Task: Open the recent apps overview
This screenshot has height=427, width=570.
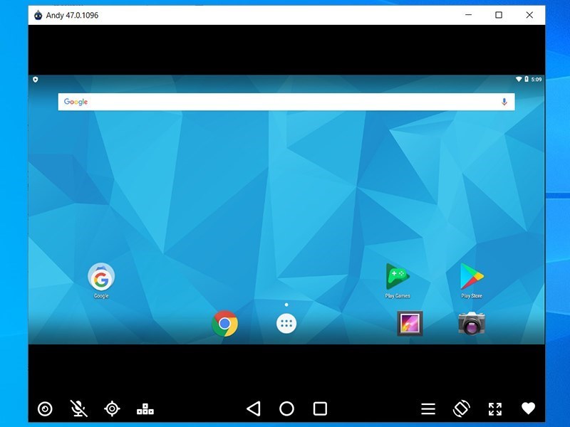Action: coord(318,408)
